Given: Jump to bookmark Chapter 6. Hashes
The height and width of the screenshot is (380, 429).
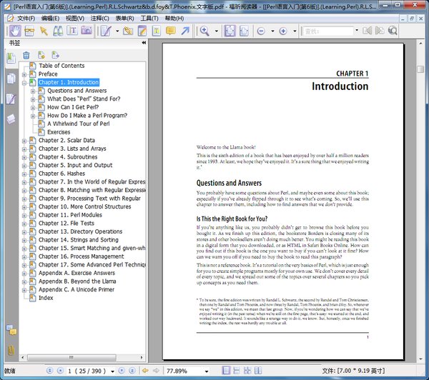Looking at the screenshot, I should point(61,174).
